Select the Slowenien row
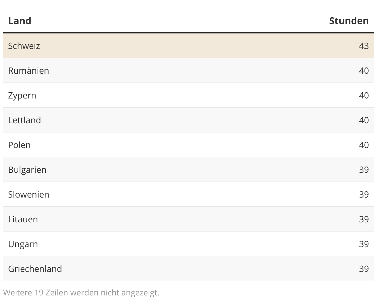 (x=188, y=194)
